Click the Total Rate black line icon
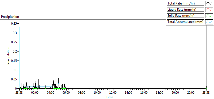Viewport: 214px width, 99px height. pos(209,3)
